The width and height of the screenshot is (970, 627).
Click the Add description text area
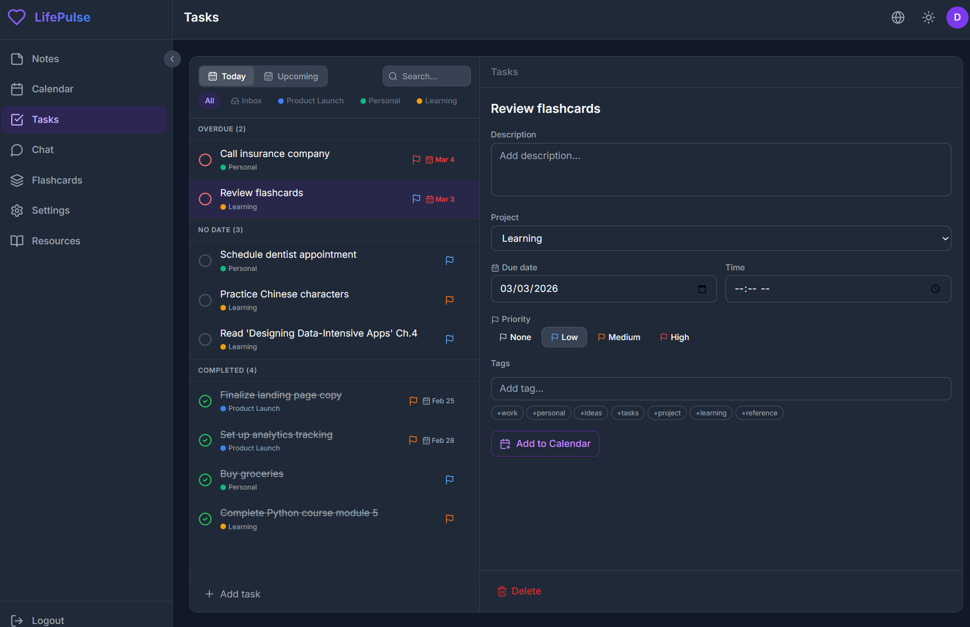720,170
